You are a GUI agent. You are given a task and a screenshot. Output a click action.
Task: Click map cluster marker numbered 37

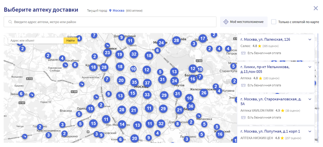coord(147,83)
